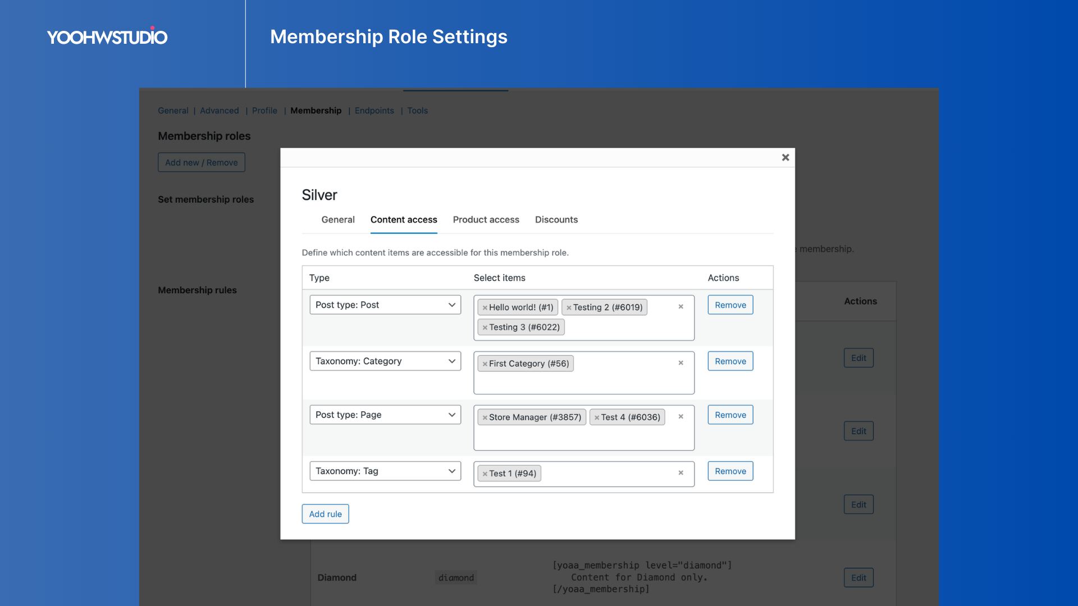Remove the First Category (#56) tag
The height and width of the screenshot is (606, 1078).
click(x=485, y=364)
